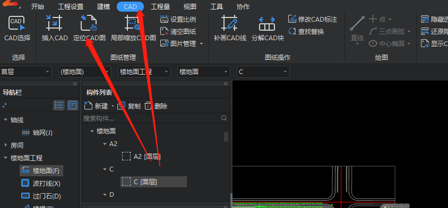Viewport: 448px width, 208px height.
Task: Open the 中心椭圆 dropdown arrow
Action: 409,43
